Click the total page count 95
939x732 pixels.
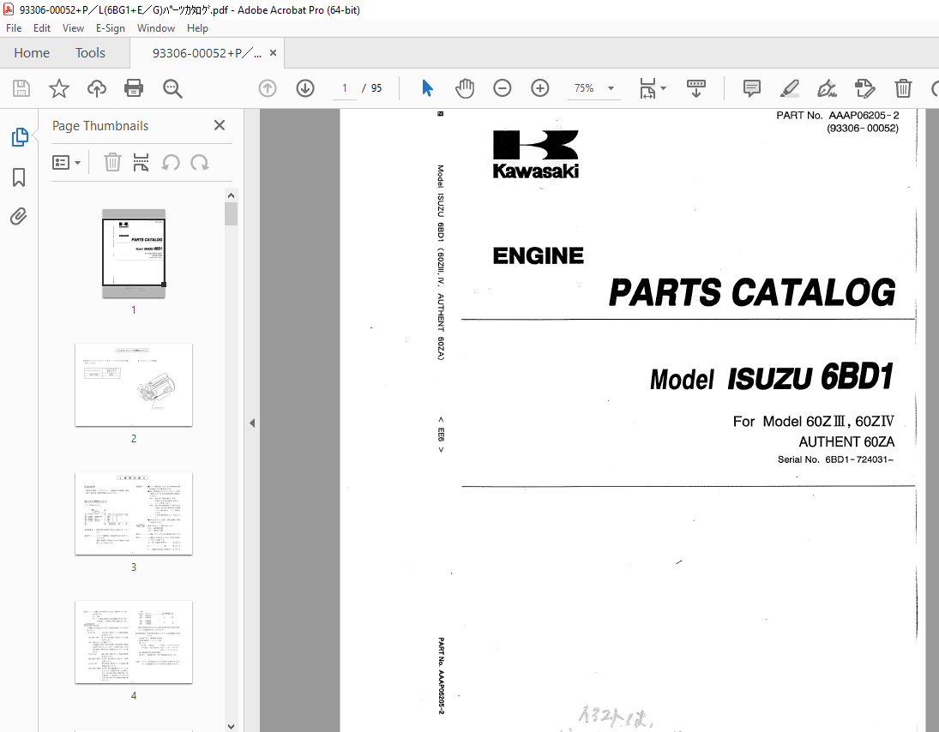[376, 88]
